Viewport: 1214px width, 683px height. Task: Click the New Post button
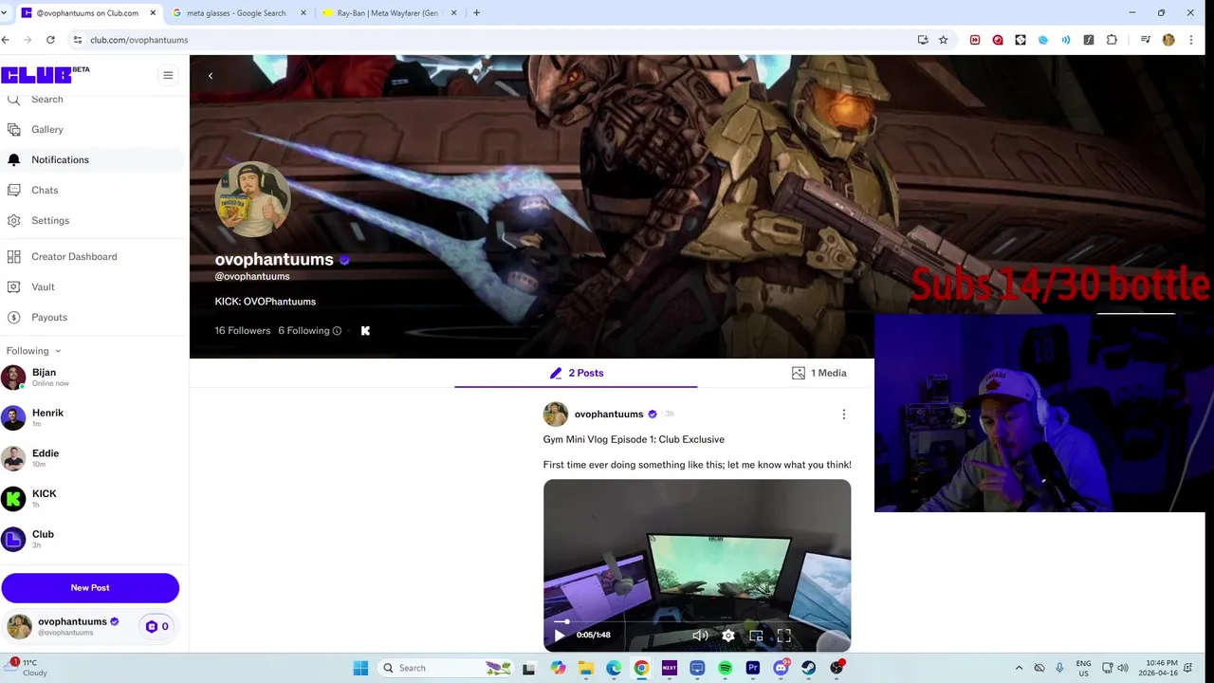(90, 588)
